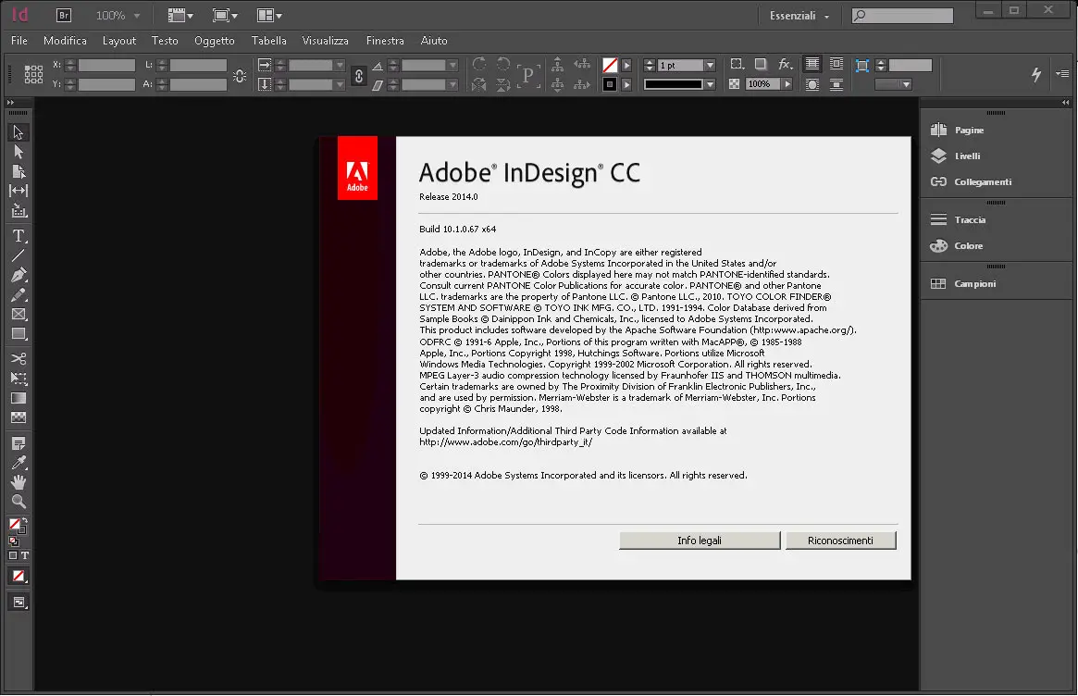The height and width of the screenshot is (696, 1078).
Task: Toggle formatting affects container
Action: coord(12,555)
